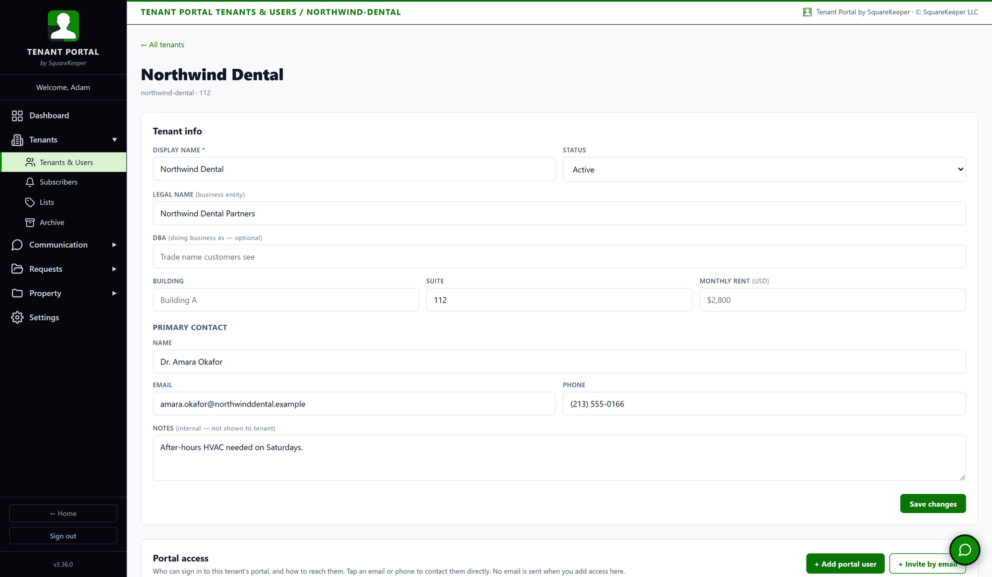The height and width of the screenshot is (577, 992).
Task: Click the Property folder icon
Action: click(17, 293)
